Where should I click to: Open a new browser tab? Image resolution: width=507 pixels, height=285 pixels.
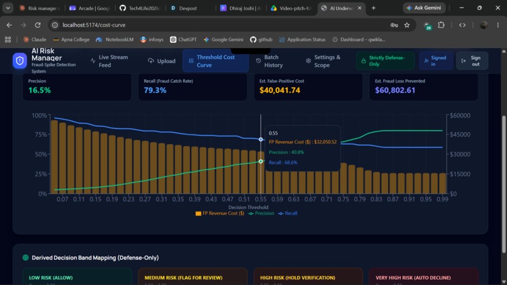point(374,8)
